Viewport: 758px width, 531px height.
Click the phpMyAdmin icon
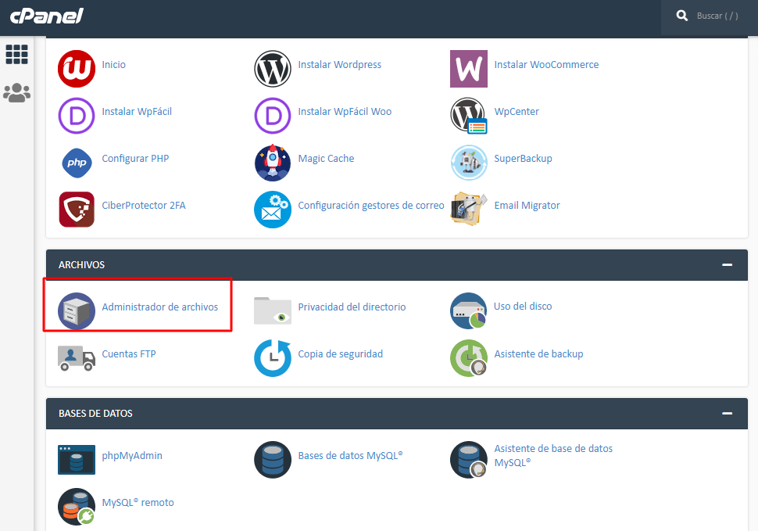coord(77,459)
